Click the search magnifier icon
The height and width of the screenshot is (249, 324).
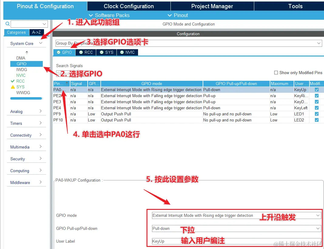point(8,24)
